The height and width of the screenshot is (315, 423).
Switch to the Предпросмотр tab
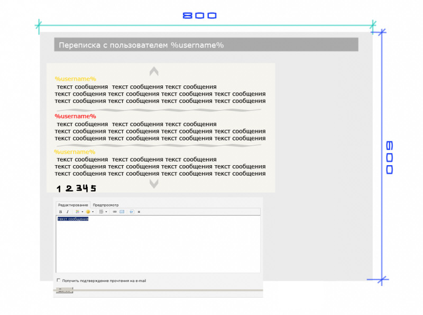click(106, 205)
